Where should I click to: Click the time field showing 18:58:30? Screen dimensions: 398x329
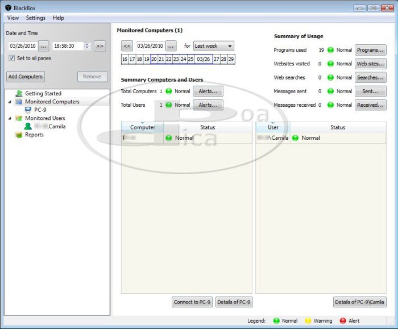click(x=67, y=46)
